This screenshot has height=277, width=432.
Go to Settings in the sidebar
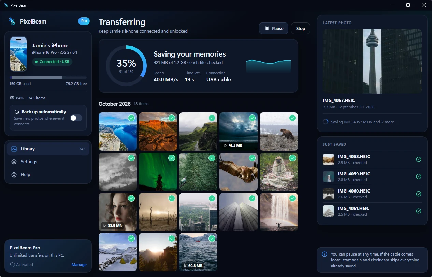tap(48, 162)
